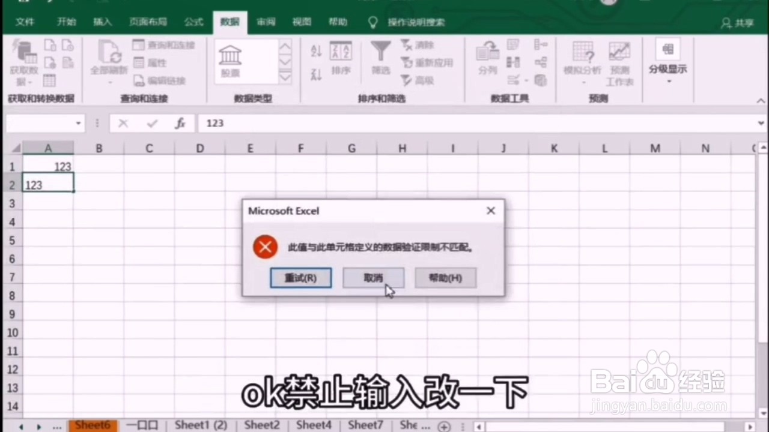This screenshot has width=769, height=432.
Task: Select column header D
Action: (199, 148)
